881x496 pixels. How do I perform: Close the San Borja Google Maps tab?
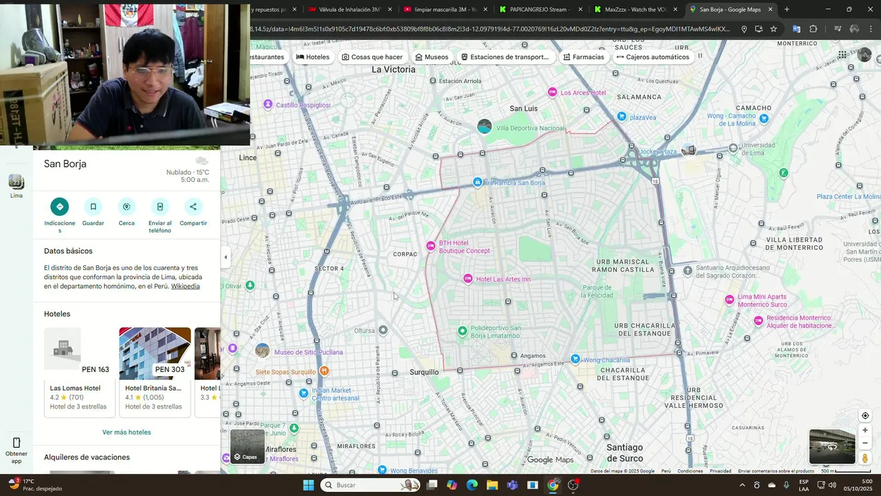point(770,10)
